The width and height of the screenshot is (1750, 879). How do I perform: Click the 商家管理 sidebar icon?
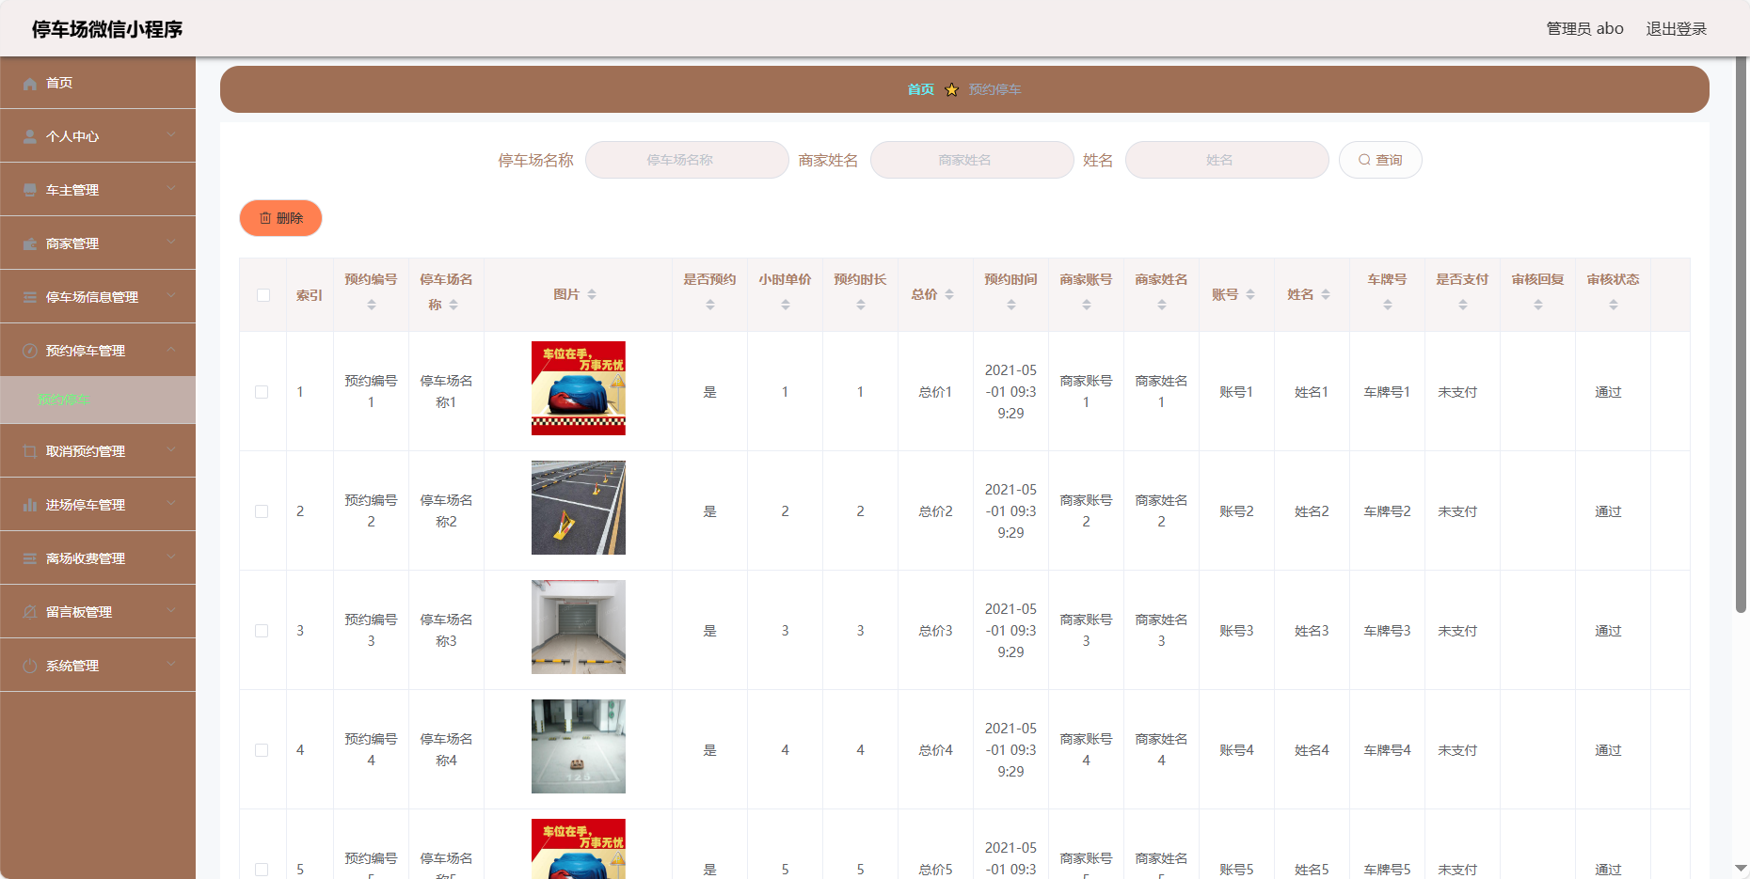click(30, 244)
